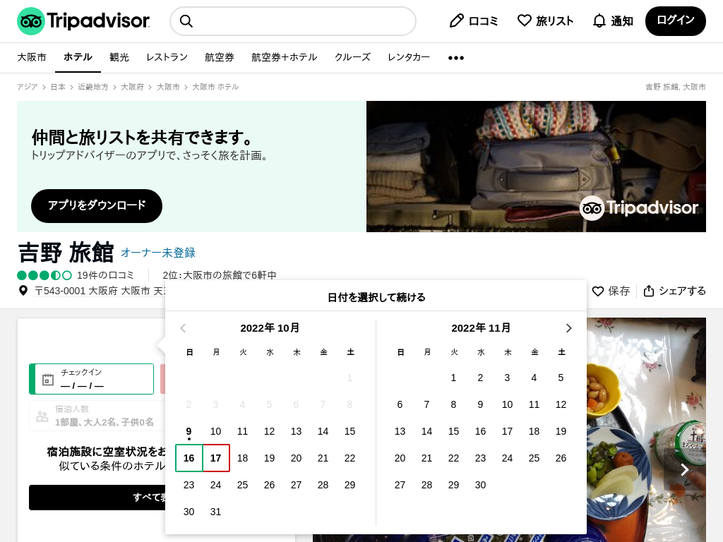The height and width of the screenshot is (542, 723).
Task: Select 航空券 tab
Action: pos(220,57)
